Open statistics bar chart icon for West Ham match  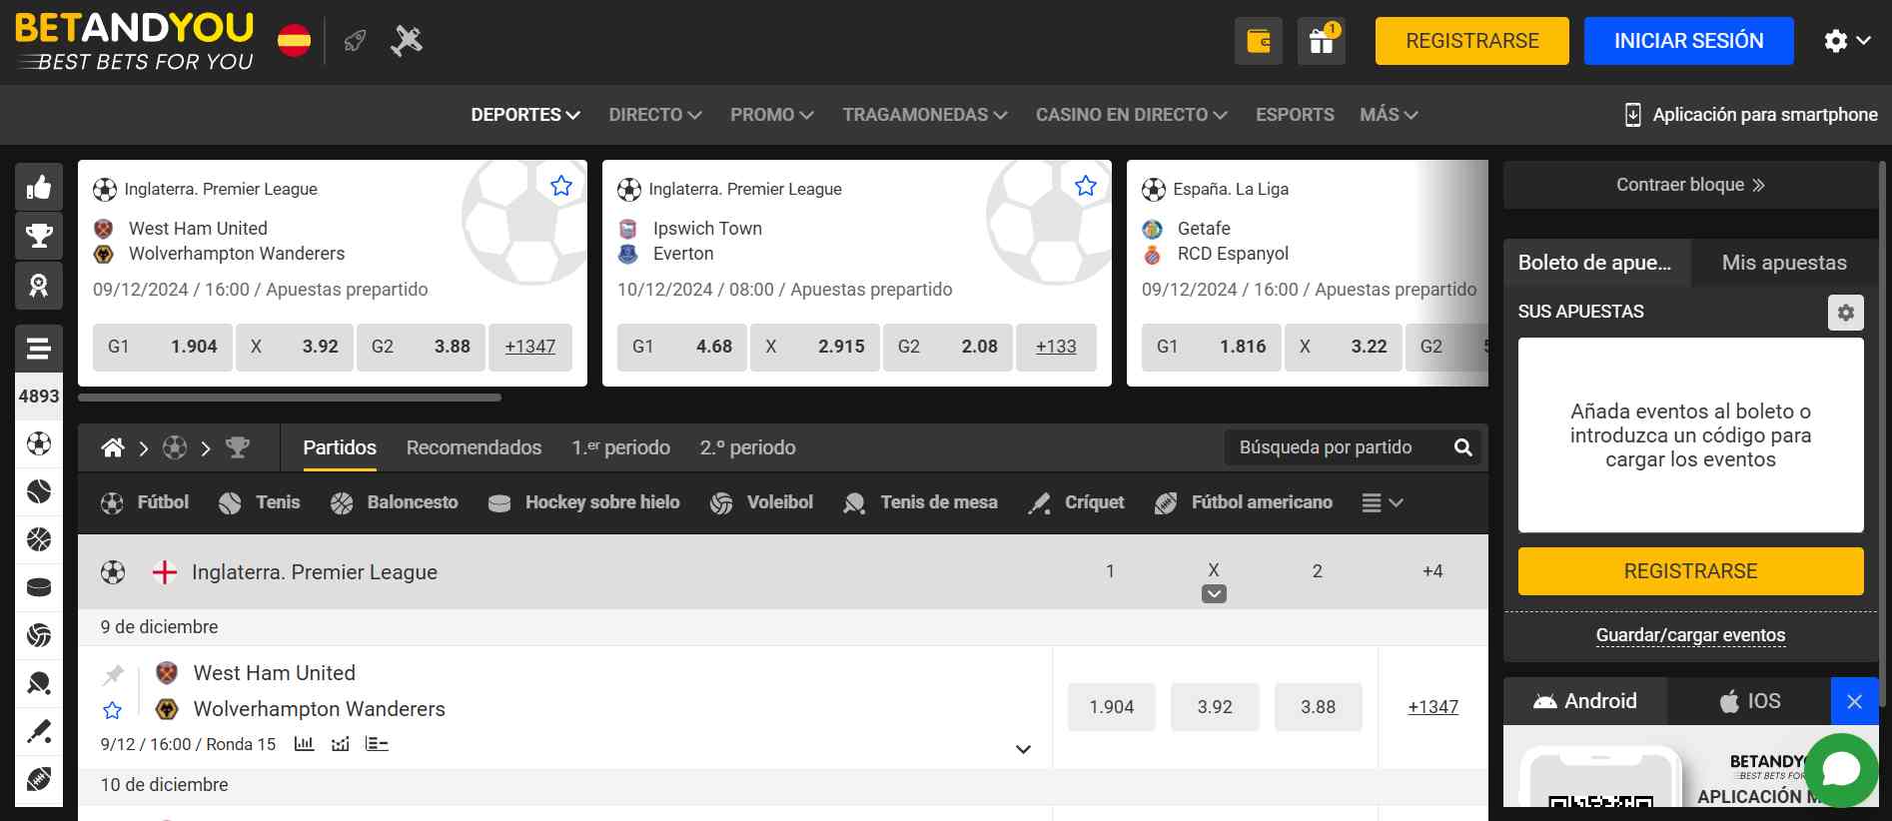(x=305, y=744)
